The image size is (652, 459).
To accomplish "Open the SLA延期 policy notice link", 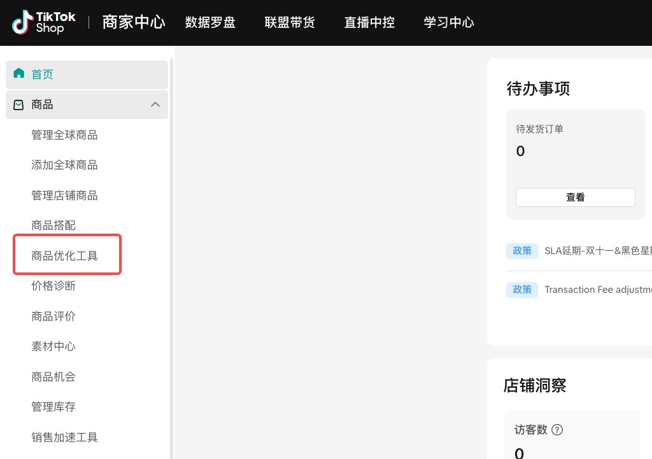I will (597, 251).
